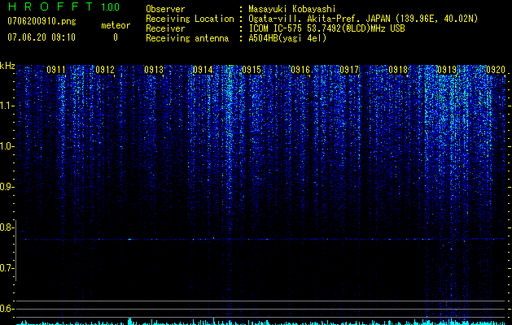Click the 0912 time marker
Image resolution: width=512 pixels, height=325 pixels.
point(105,70)
